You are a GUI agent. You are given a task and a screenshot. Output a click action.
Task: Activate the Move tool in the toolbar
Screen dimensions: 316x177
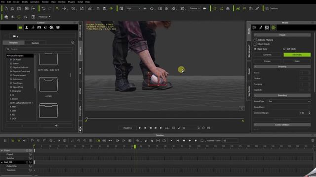(64, 8)
